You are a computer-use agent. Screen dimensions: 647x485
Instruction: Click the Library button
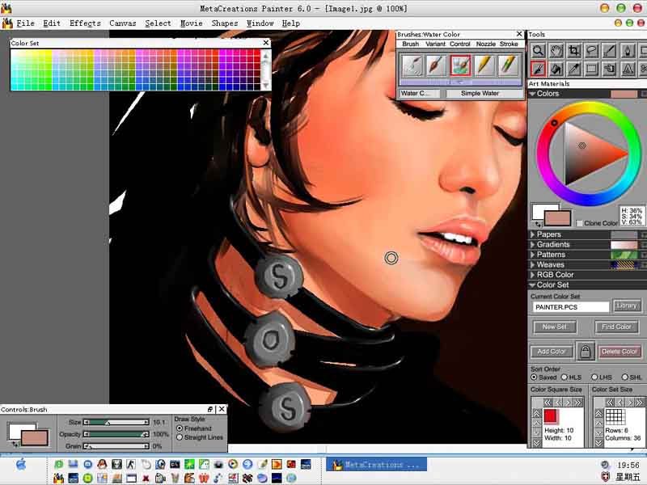(627, 306)
